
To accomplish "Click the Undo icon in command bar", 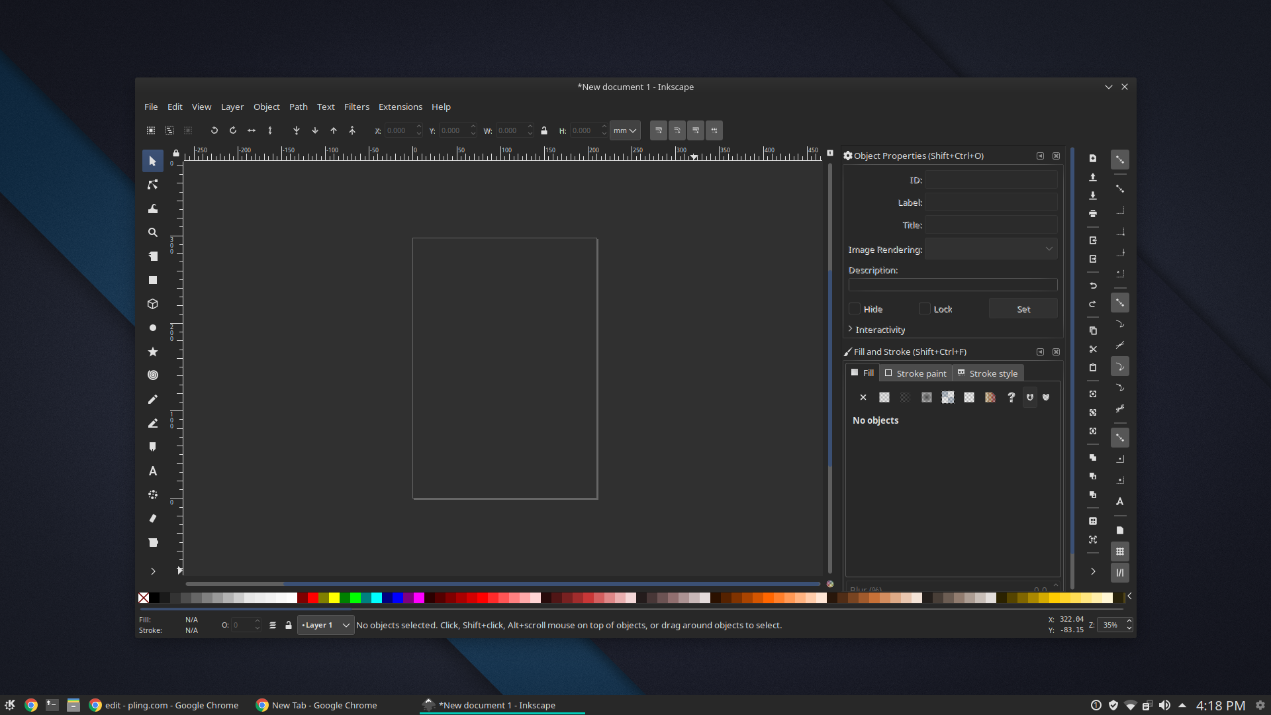I will pos(1093,285).
